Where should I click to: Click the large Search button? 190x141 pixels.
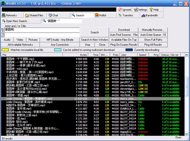coord(95,32)
